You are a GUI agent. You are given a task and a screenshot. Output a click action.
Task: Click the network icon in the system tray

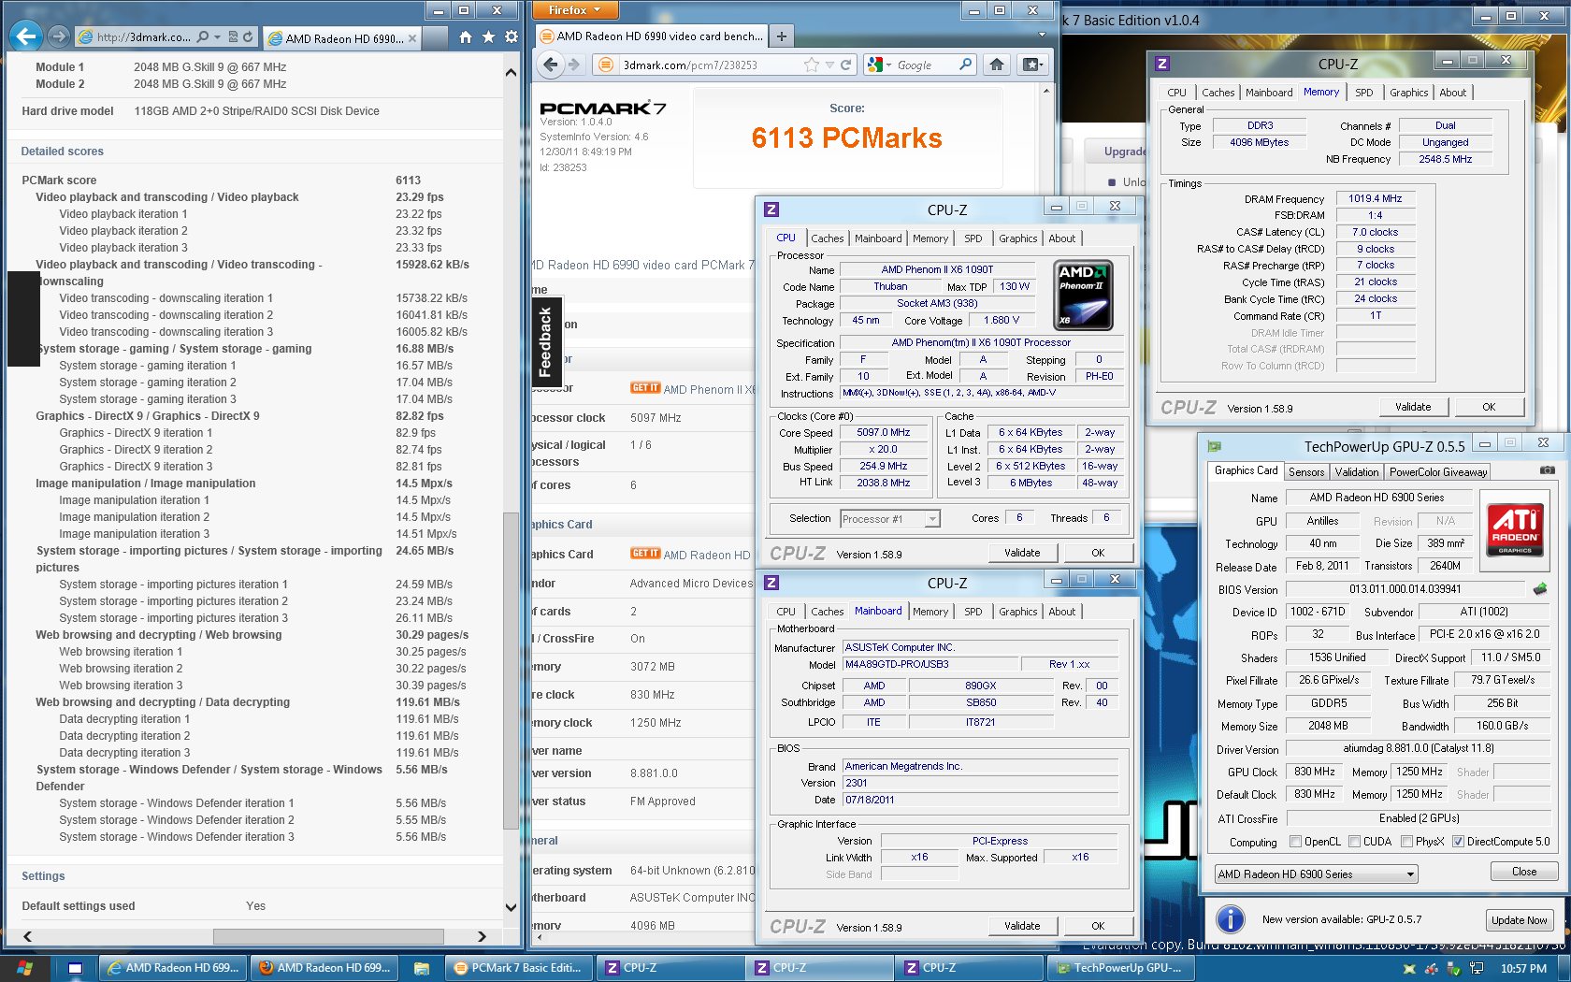pyautogui.click(x=1476, y=968)
